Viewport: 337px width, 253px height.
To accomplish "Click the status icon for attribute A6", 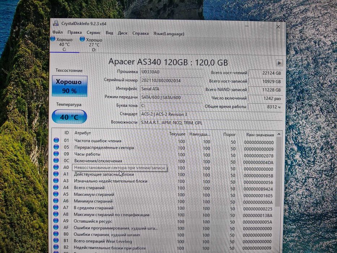I will (56, 201).
